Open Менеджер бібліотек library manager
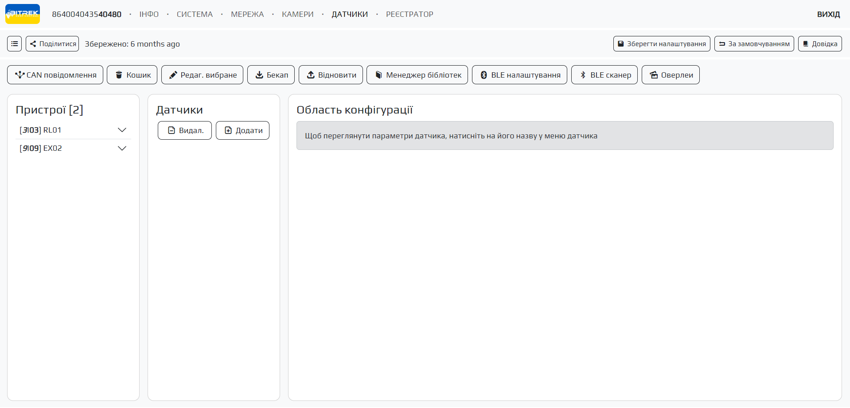Screen dimensions: 850x408 click(417, 75)
